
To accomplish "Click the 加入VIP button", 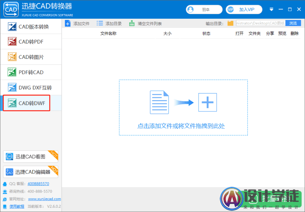I will coord(244,10).
